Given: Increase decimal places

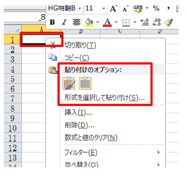Looking at the screenshot, I should pos(144,22).
